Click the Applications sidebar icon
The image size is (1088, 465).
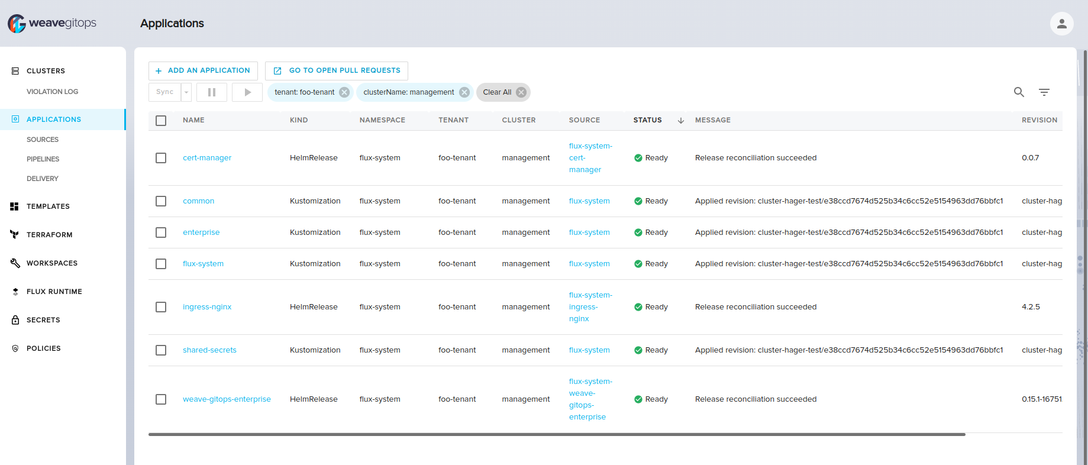[x=15, y=120]
